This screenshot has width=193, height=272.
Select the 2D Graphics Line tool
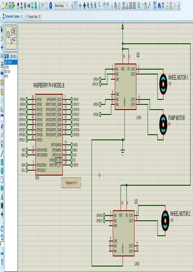coord(2,154)
